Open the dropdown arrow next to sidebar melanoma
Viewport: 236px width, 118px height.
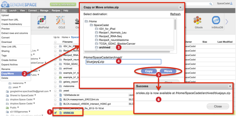(25, 83)
